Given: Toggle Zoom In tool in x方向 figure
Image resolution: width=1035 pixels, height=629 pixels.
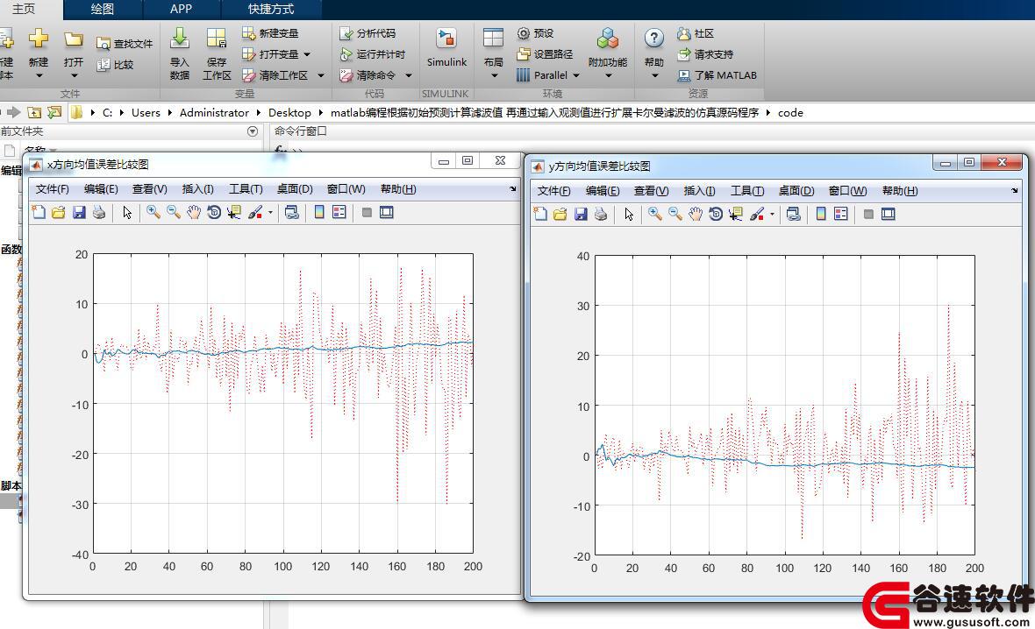Looking at the screenshot, I should (x=153, y=212).
